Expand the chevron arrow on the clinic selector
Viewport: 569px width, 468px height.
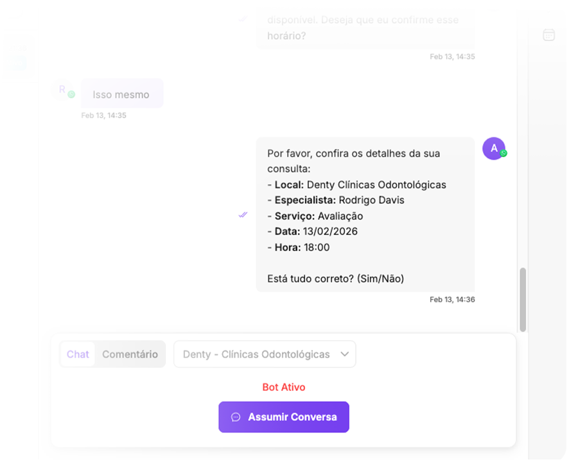(345, 354)
